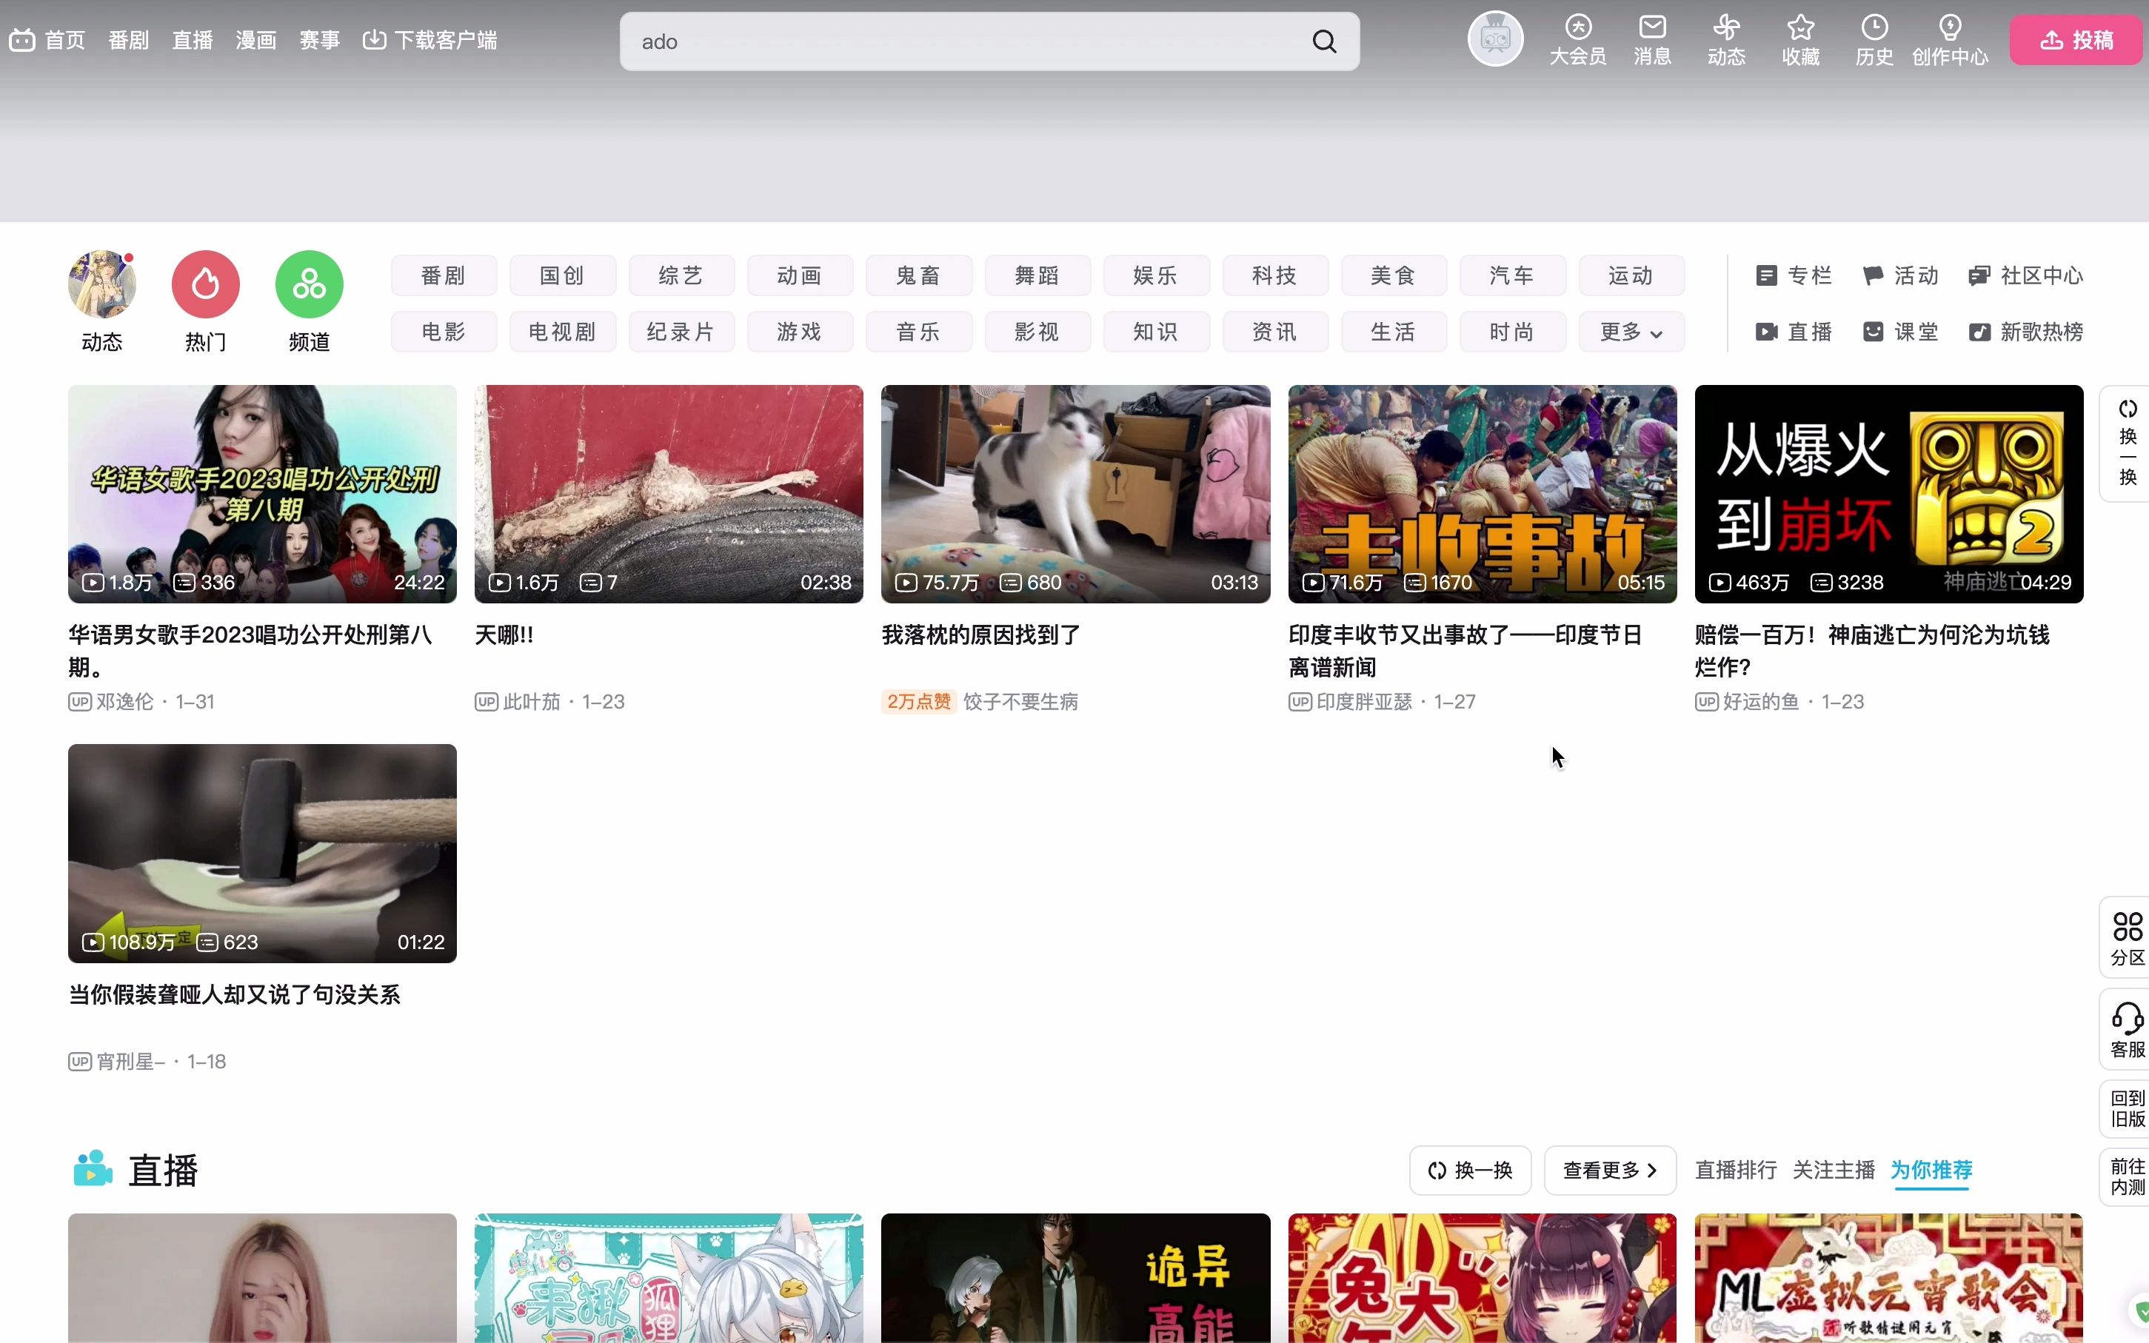Screen dimensions: 2149x1343
Task: Select the 鬼畜 category chip
Action: (x=918, y=275)
